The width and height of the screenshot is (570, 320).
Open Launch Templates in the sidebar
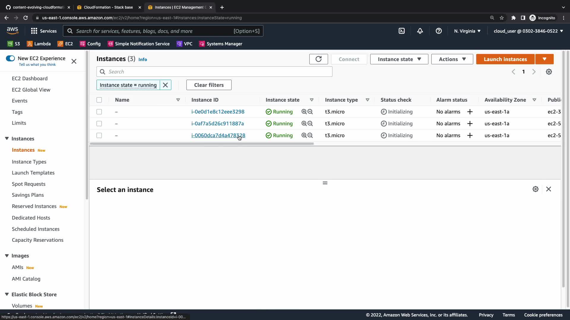33,173
